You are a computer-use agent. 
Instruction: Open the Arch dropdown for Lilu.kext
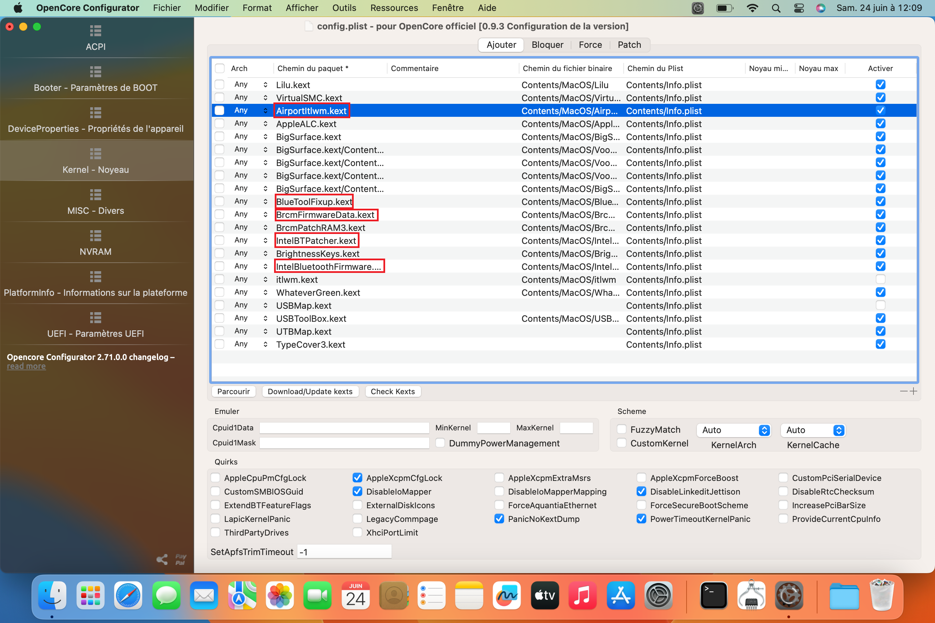pyautogui.click(x=266, y=84)
